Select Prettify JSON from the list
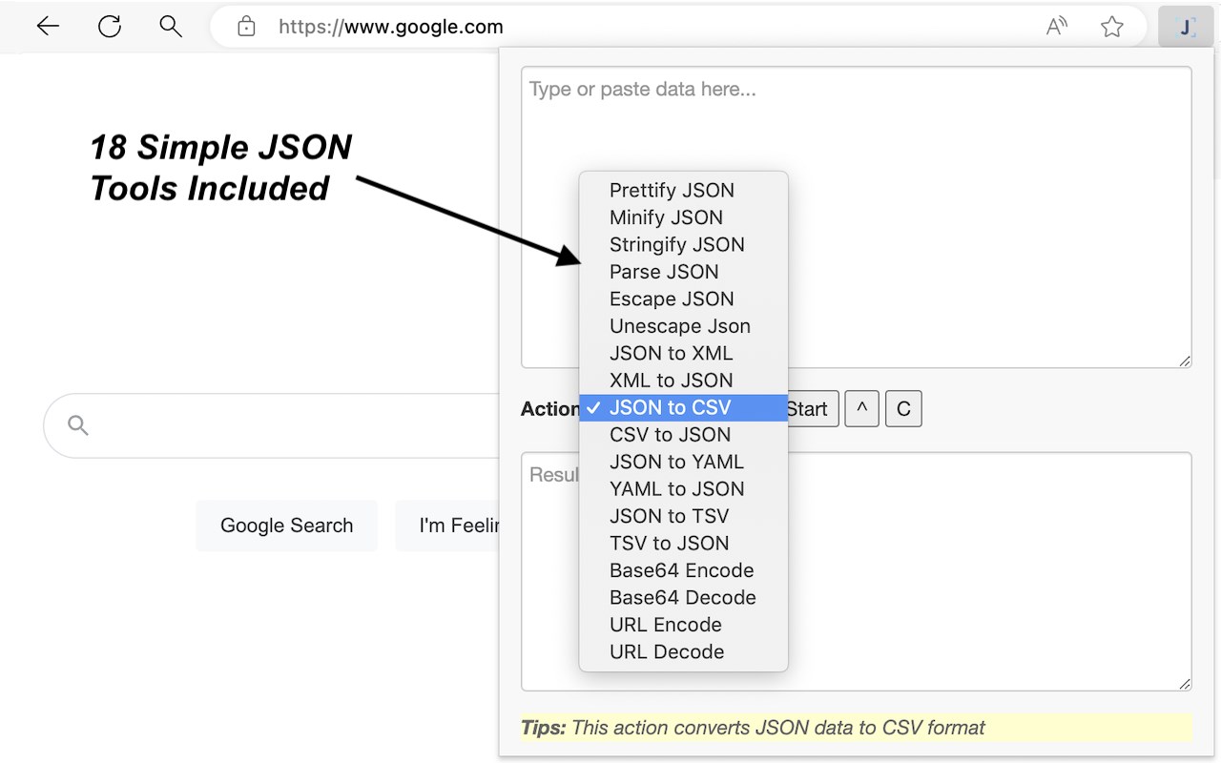This screenshot has height=763, width=1221. coord(672,191)
